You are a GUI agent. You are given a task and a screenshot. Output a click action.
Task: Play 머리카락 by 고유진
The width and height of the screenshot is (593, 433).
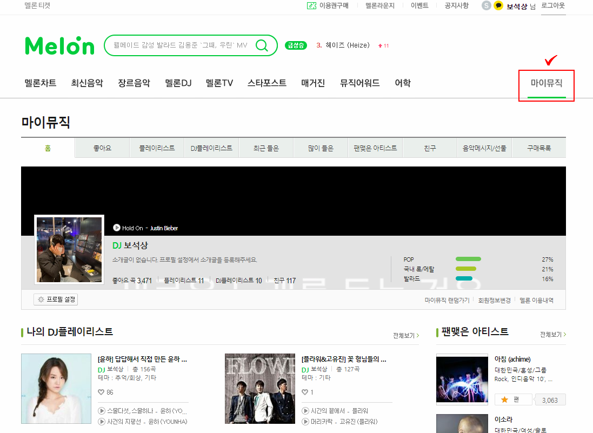click(x=305, y=421)
